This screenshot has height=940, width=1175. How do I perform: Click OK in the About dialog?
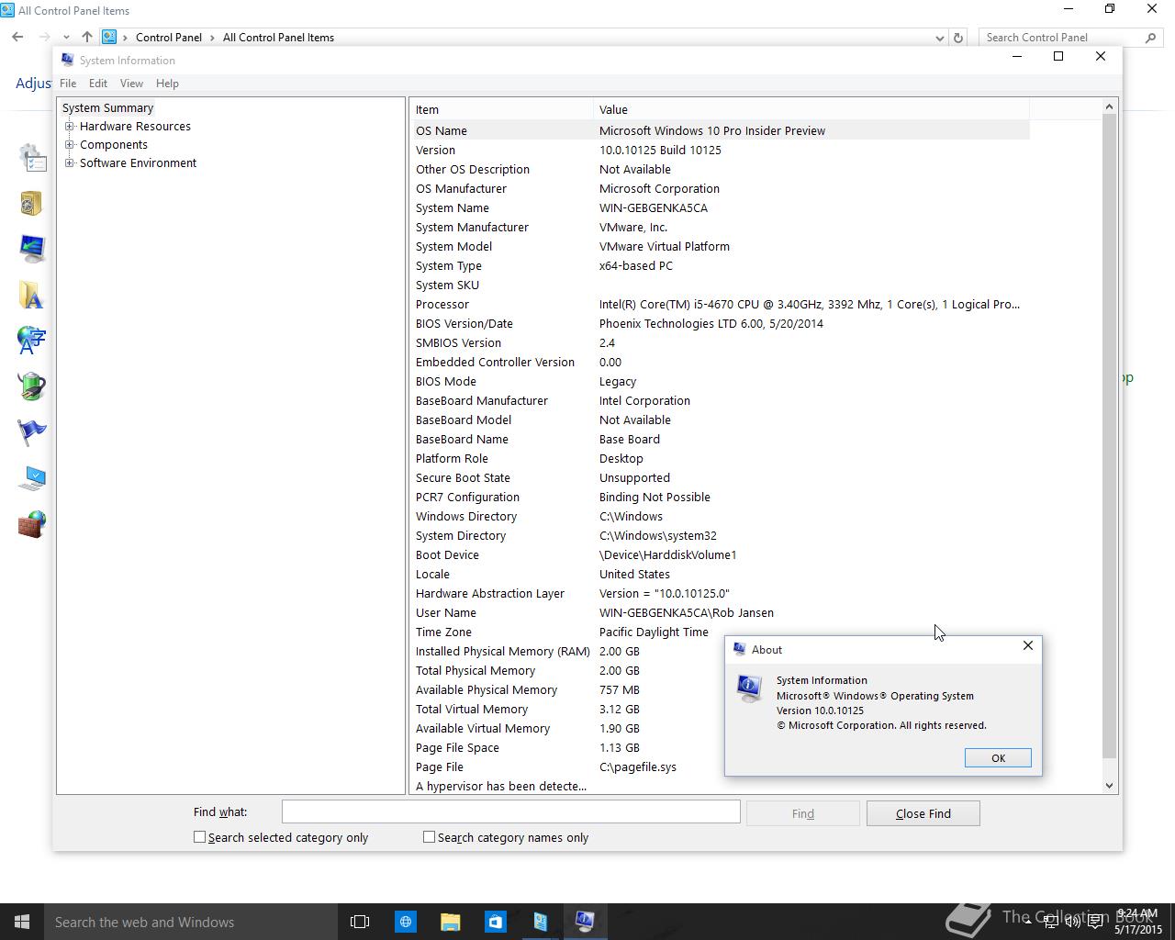(998, 757)
